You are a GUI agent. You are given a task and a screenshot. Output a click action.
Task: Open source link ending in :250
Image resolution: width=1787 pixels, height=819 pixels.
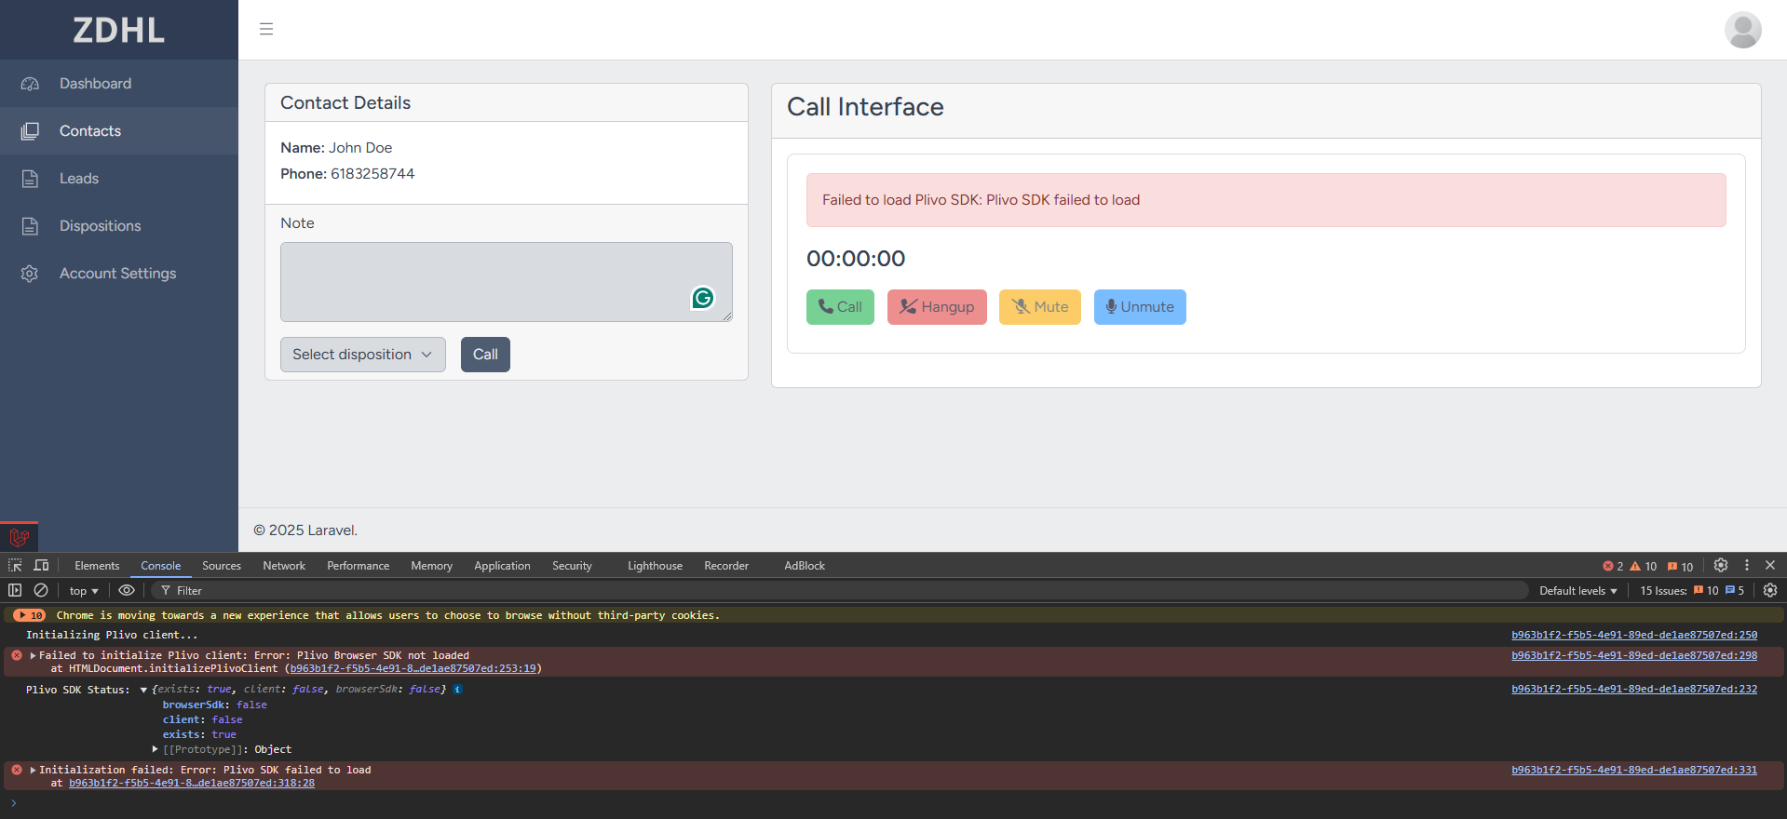[1634, 635]
